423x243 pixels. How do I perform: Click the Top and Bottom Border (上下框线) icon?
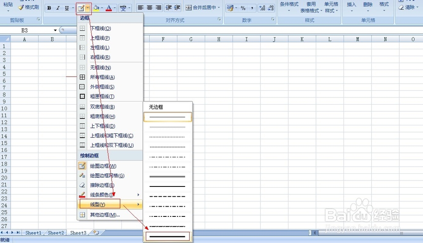pyautogui.click(x=82, y=126)
